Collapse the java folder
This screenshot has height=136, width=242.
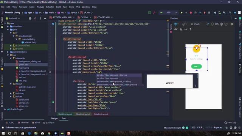click(8, 29)
